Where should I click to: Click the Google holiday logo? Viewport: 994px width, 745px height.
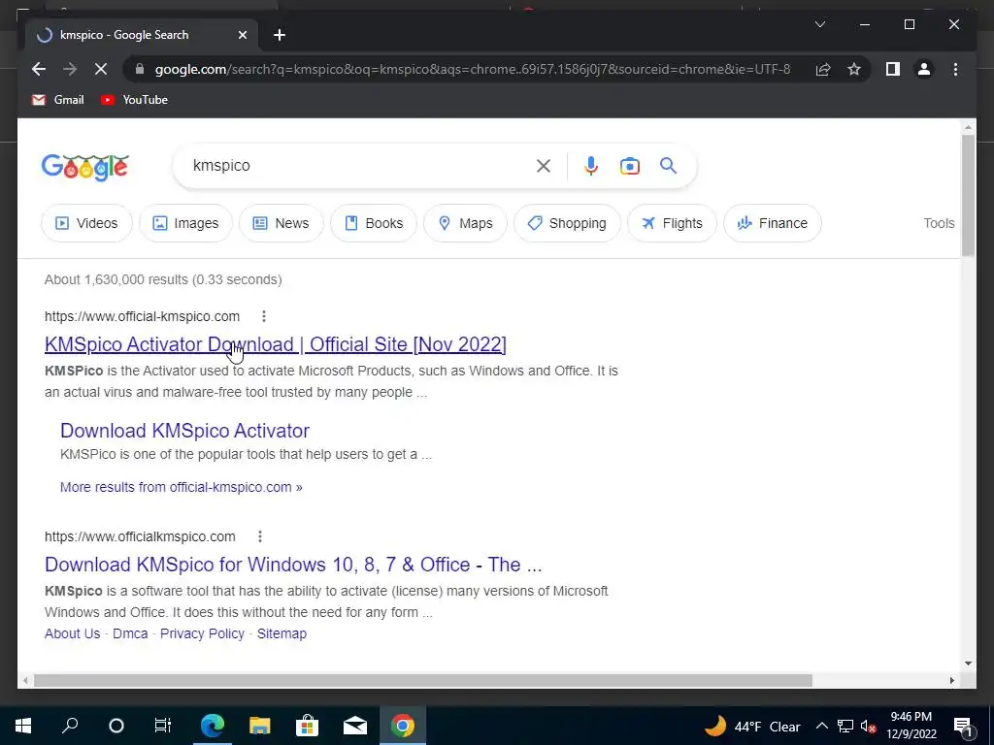85,167
